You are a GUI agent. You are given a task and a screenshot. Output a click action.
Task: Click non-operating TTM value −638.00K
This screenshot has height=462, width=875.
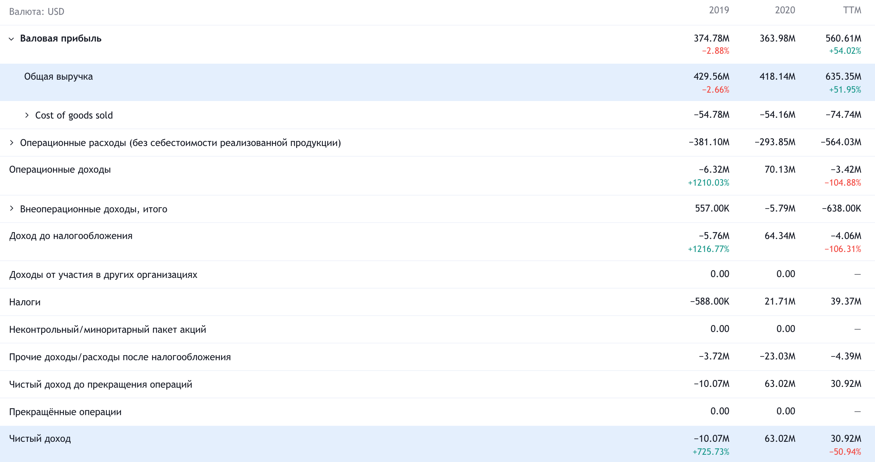point(841,209)
